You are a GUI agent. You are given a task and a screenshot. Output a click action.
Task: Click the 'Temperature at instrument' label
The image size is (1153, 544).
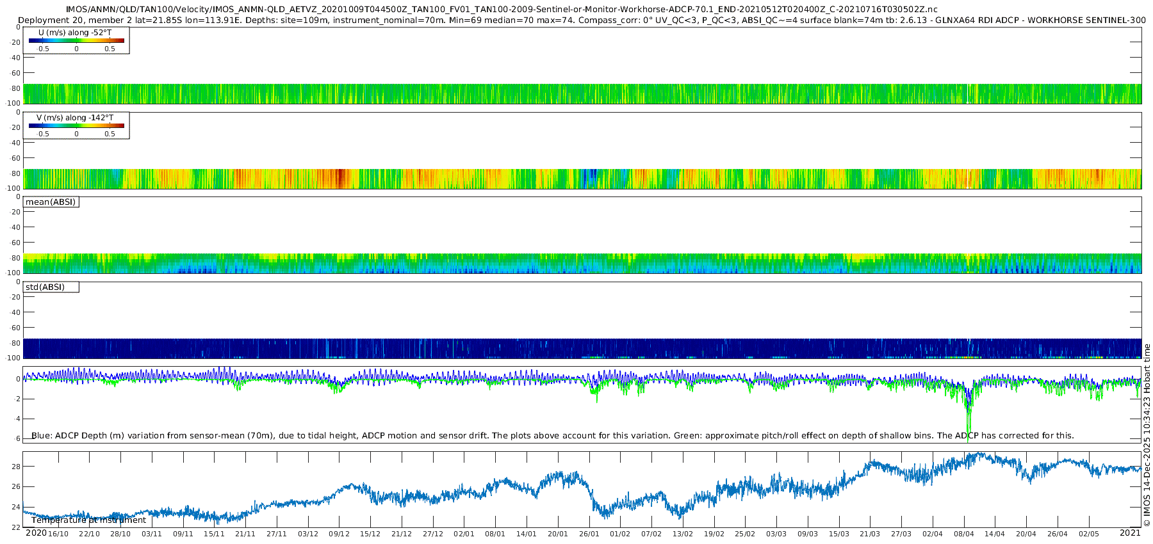pyautogui.click(x=88, y=520)
